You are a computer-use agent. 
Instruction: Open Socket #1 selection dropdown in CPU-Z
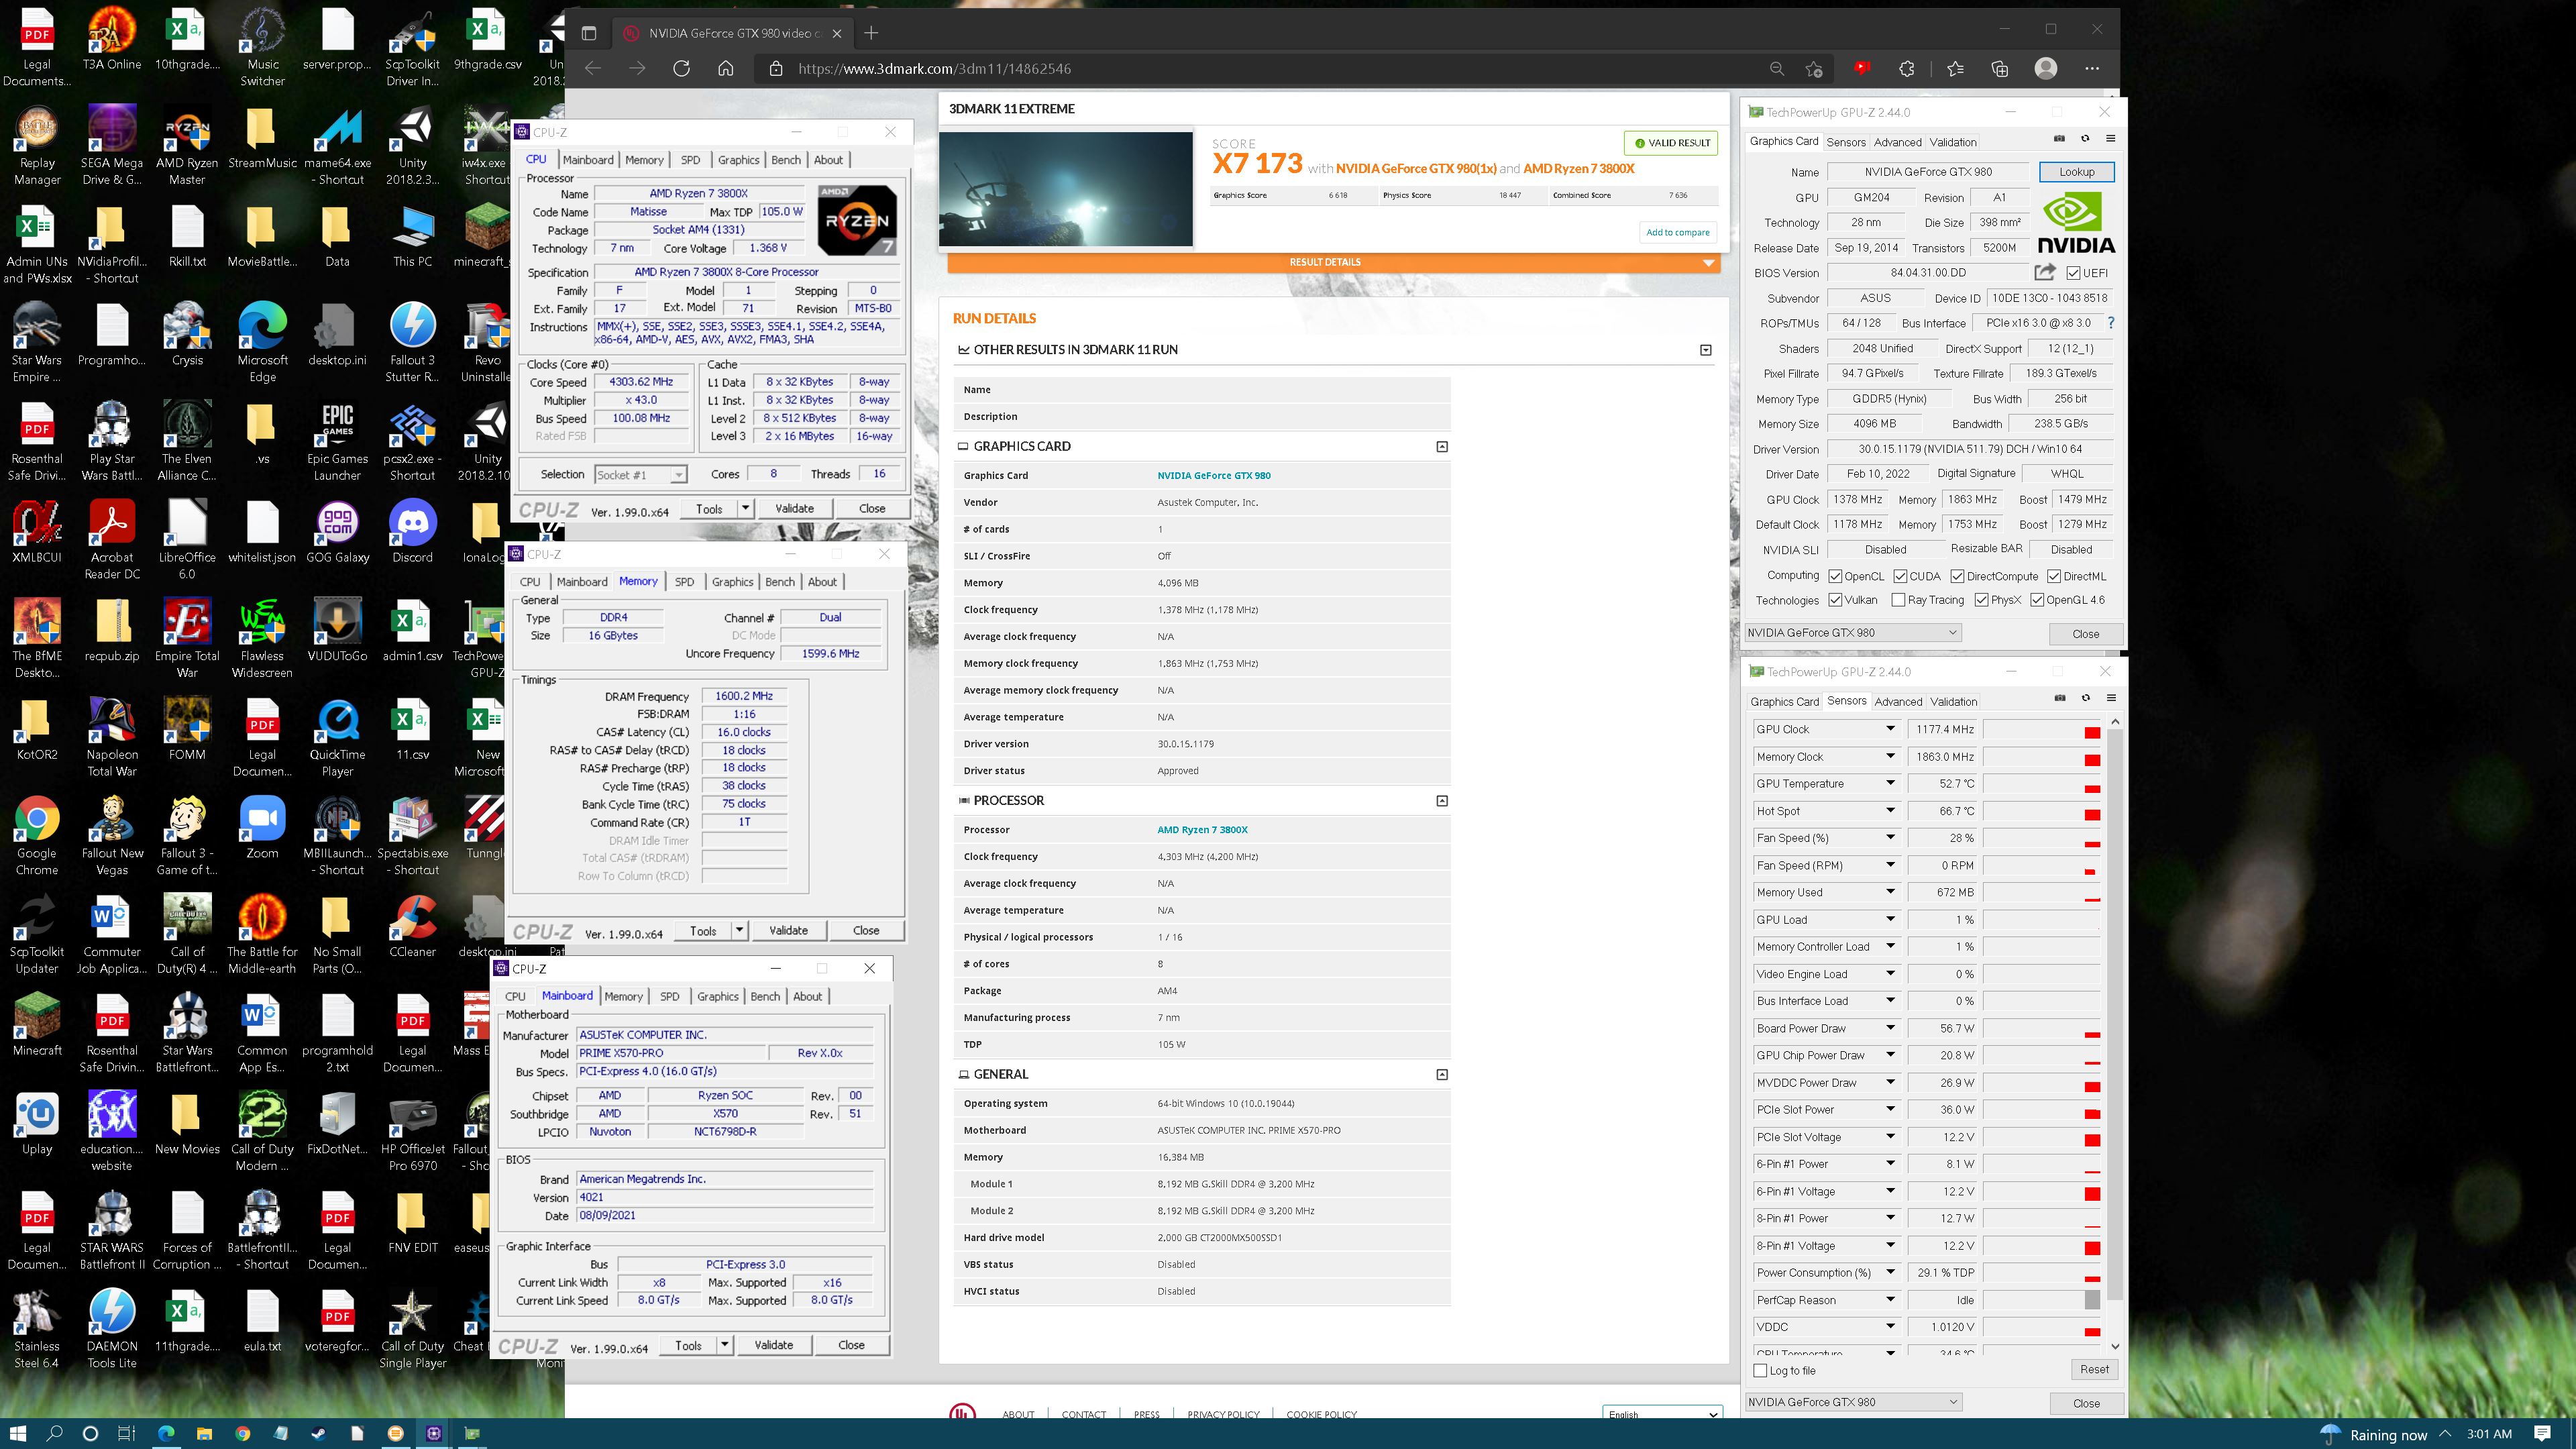click(640, 475)
